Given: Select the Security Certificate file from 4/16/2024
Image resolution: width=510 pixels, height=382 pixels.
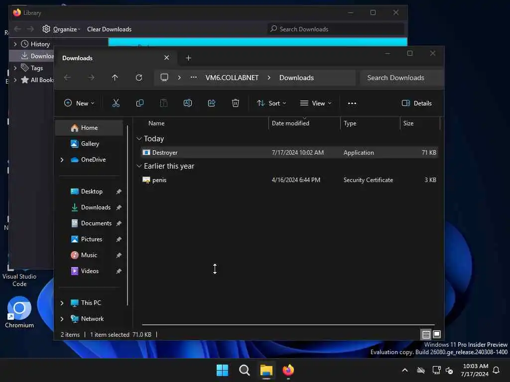Looking at the screenshot, I should 289,180.
